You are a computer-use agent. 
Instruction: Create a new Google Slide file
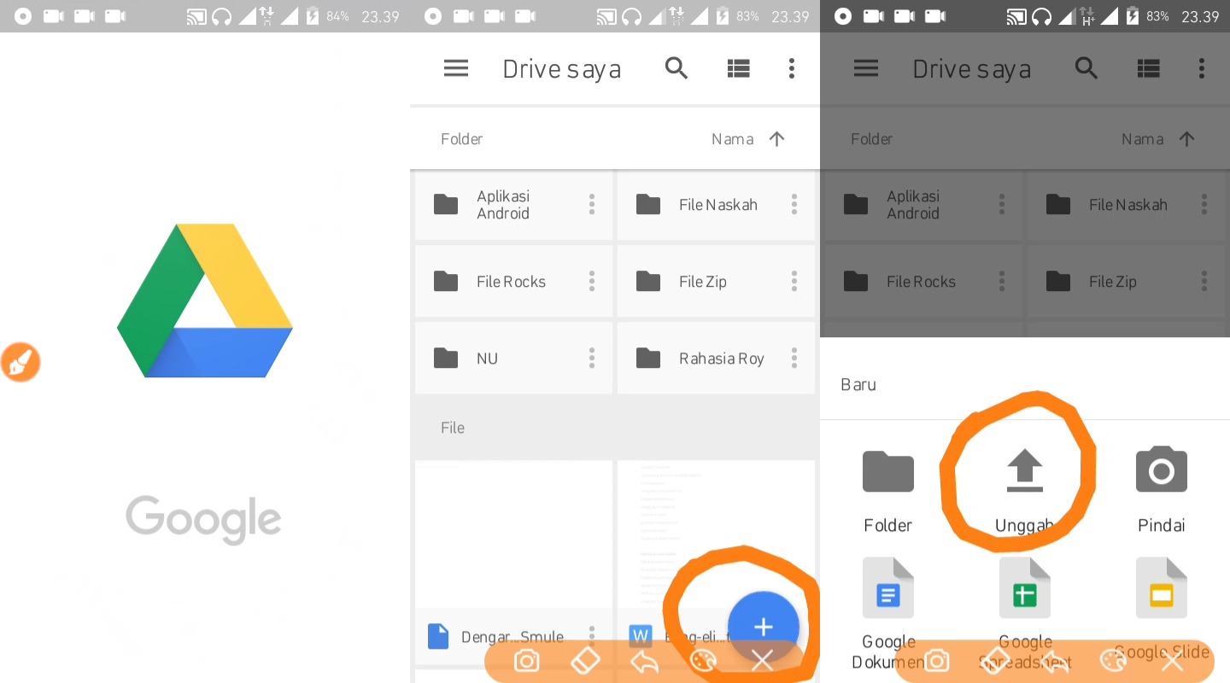click(1162, 610)
